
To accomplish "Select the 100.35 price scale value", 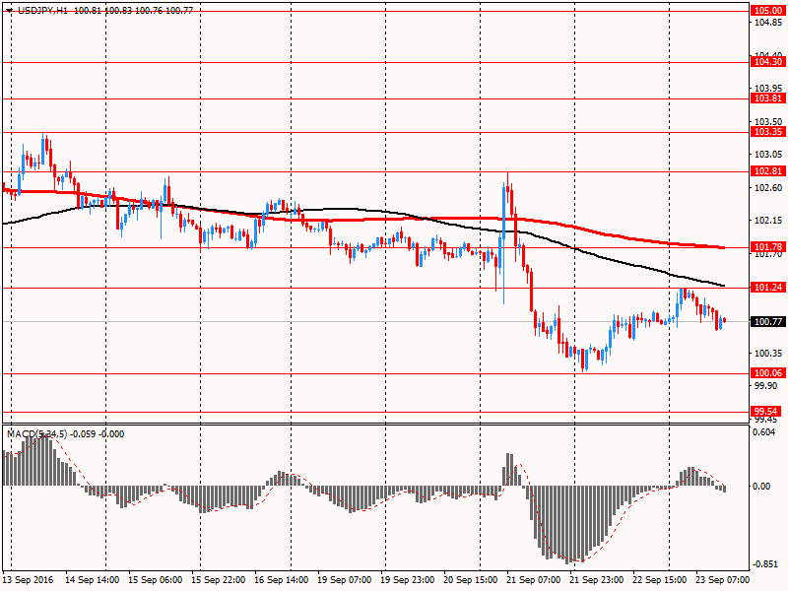I will click(768, 354).
